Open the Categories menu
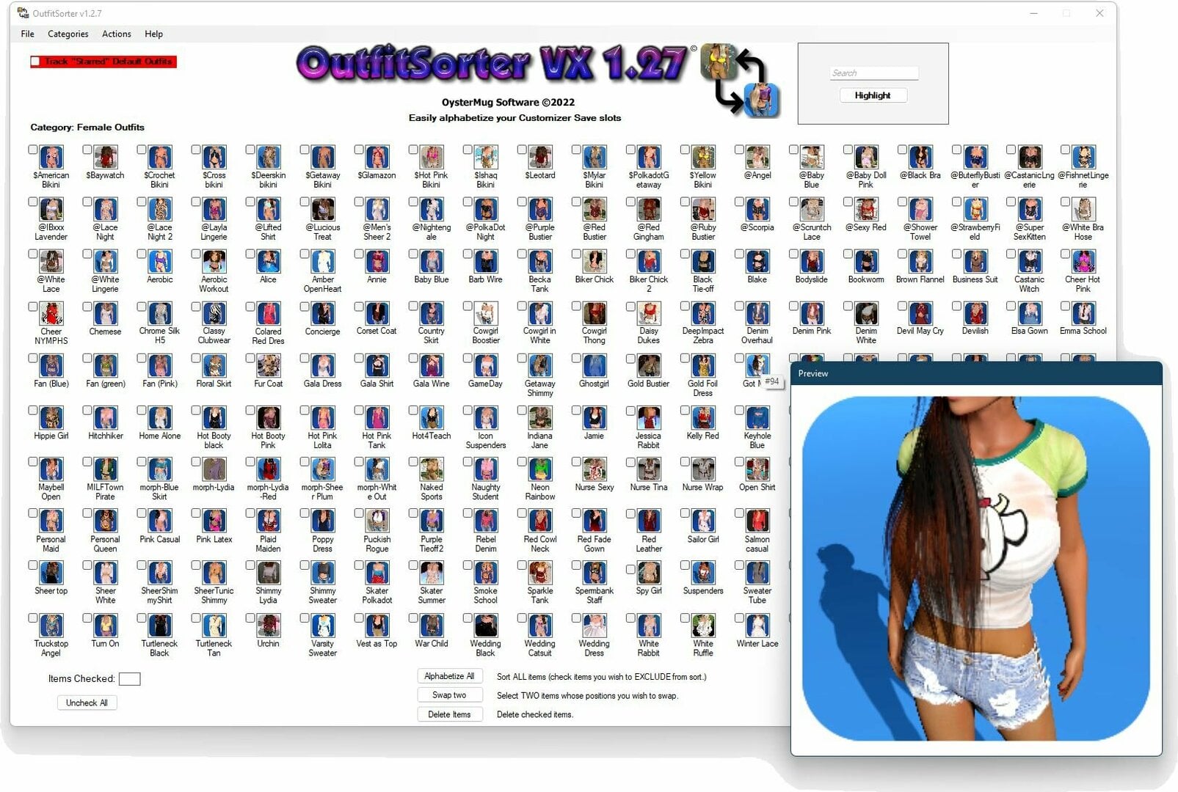The image size is (1178, 792). 68,34
